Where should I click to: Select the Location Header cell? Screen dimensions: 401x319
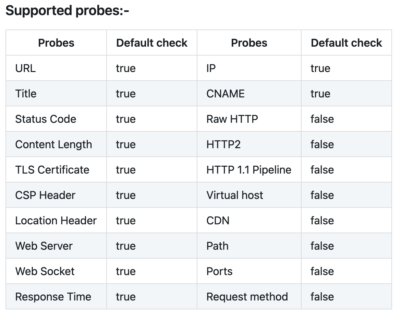56,220
